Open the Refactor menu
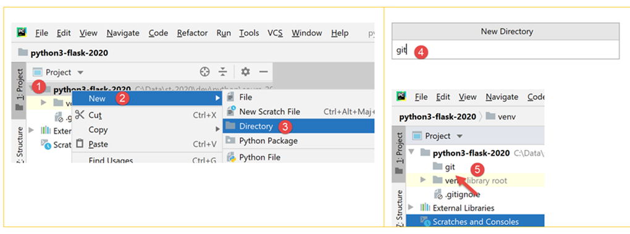The width and height of the screenshot is (630, 234). (193, 33)
